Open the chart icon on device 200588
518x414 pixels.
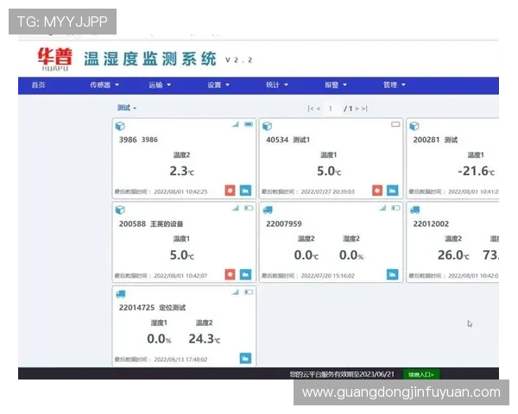pyautogui.click(x=245, y=274)
